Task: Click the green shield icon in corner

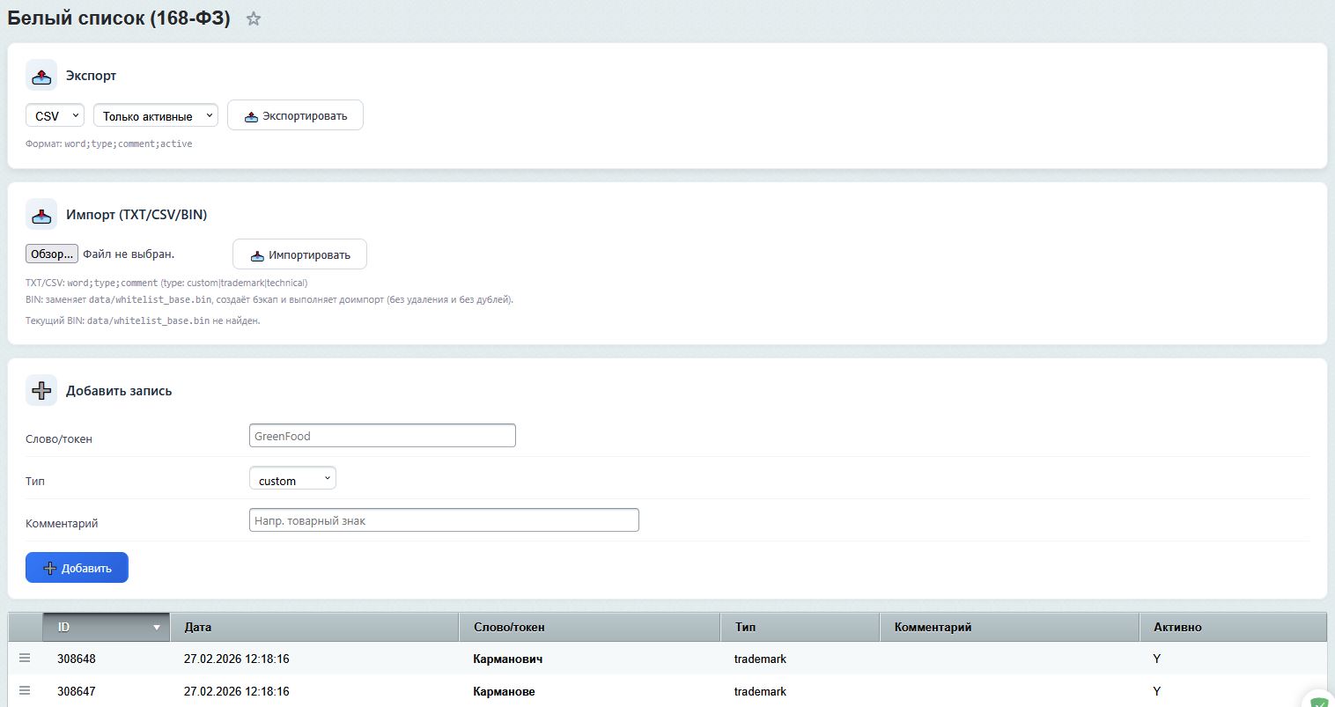Action: tap(1319, 701)
